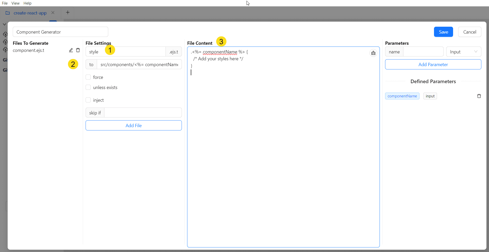Click the clear icon in File Content editor
Screen dimensions: 489x252
pyautogui.click(x=373, y=53)
